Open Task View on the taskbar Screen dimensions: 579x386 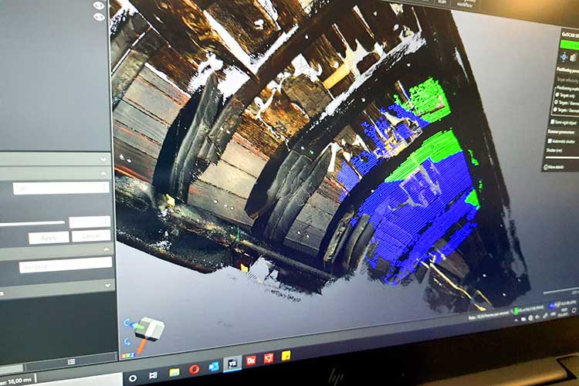(153, 375)
